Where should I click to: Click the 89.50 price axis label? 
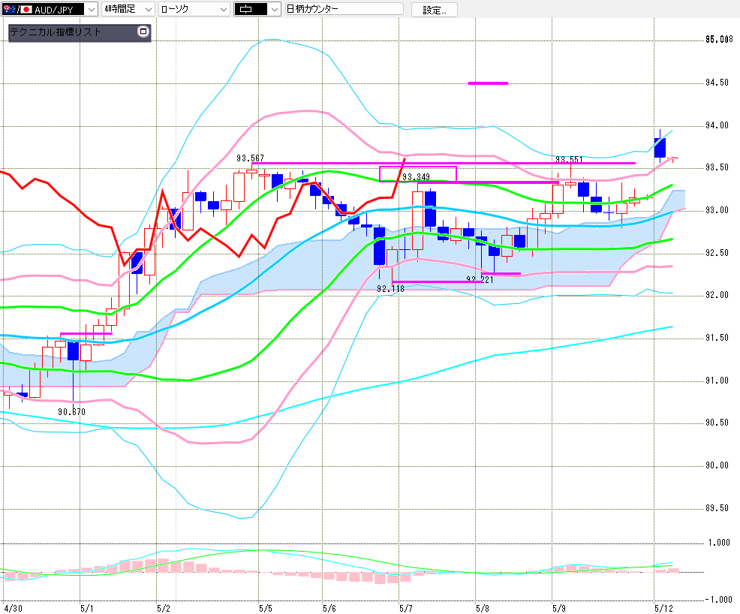point(717,508)
